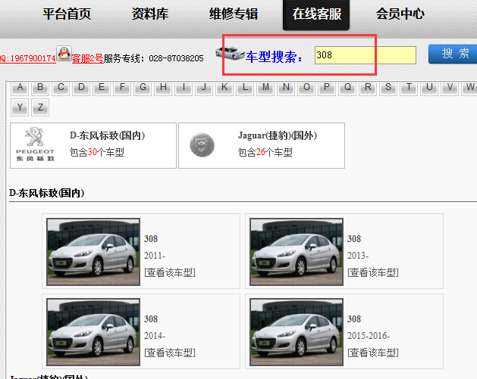The width and height of the screenshot is (477, 379).
Task: Filter brands by letter M
Action: 265,88
